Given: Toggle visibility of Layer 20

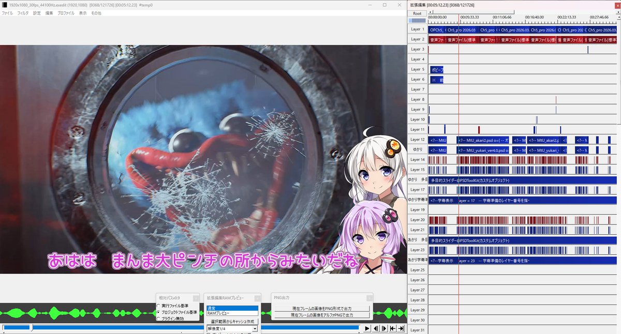Looking at the screenshot, I should [x=417, y=220].
